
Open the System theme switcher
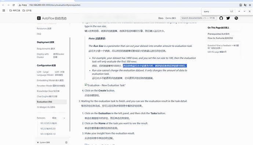[x=43, y=142]
